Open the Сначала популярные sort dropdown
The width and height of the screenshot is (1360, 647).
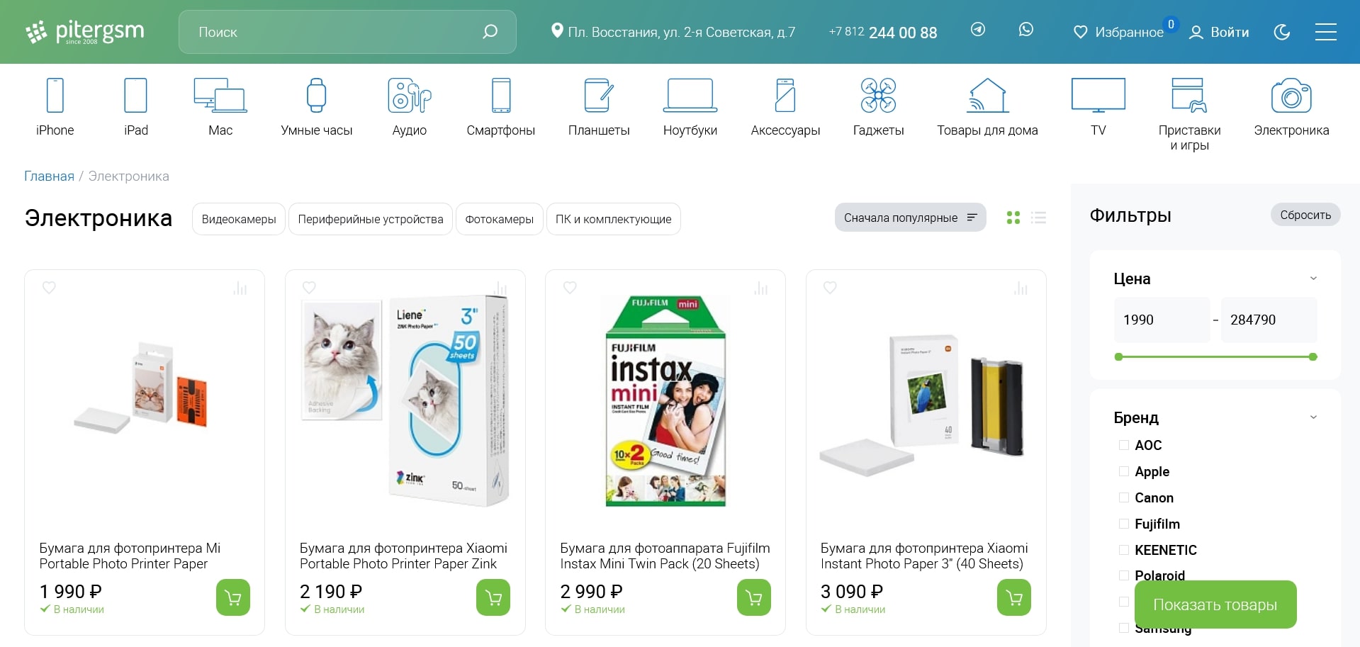coord(910,218)
